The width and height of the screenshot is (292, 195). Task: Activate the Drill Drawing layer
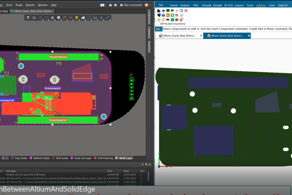(106, 158)
